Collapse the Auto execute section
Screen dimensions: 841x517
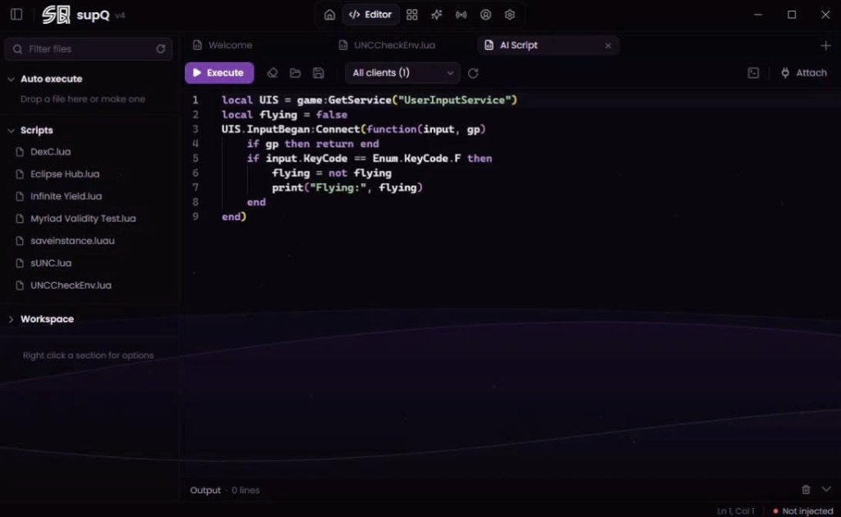coord(11,79)
